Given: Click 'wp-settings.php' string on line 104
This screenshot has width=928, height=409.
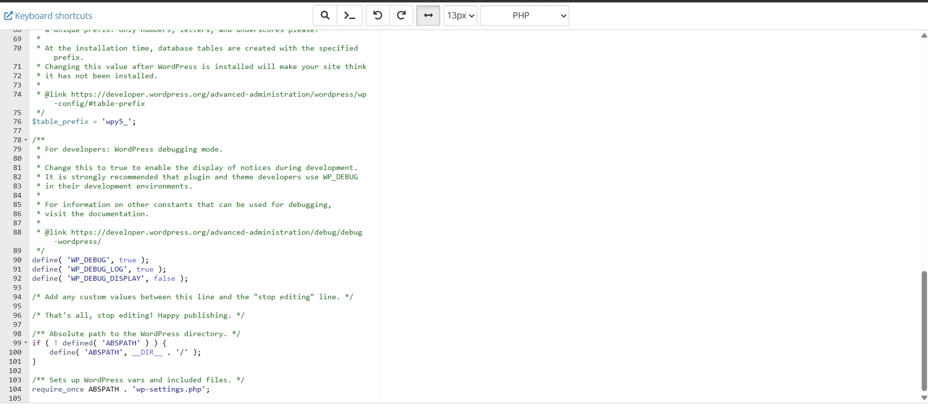Looking at the screenshot, I should pos(169,389).
